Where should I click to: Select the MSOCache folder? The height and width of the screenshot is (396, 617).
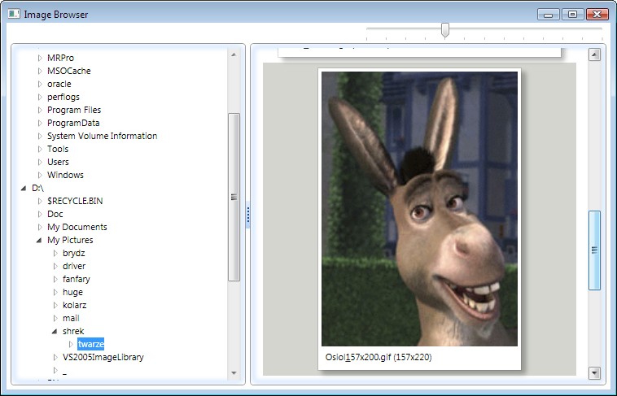(69, 71)
